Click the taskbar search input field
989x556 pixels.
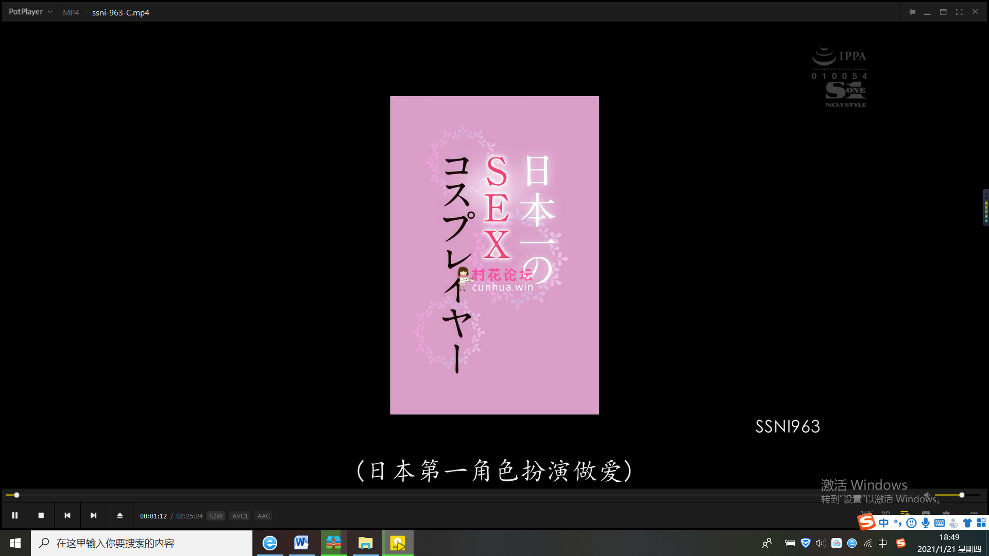point(142,543)
